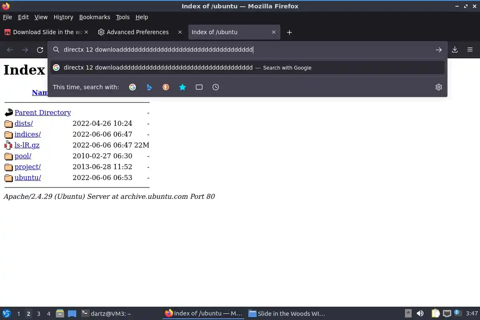This screenshot has height=320, width=480.
Task: Click the dists folder icon
Action: (x=9, y=124)
